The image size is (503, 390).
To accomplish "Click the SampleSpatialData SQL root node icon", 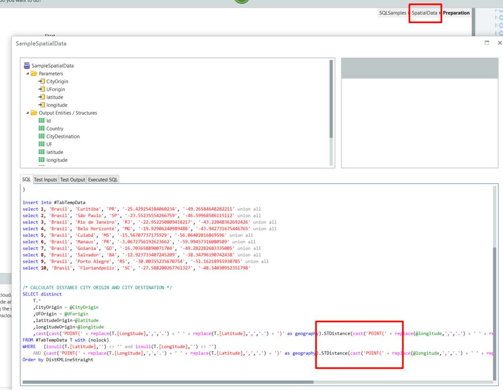I will (x=27, y=65).
